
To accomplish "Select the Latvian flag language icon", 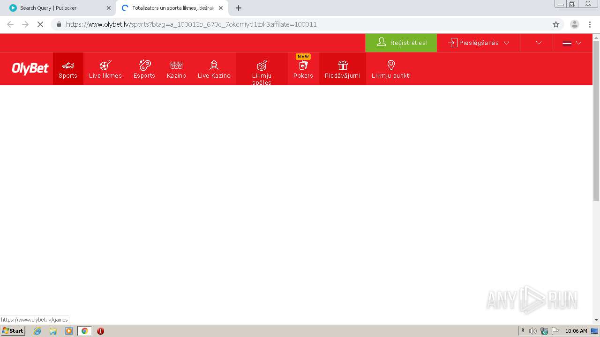I will [x=567, y=43].
